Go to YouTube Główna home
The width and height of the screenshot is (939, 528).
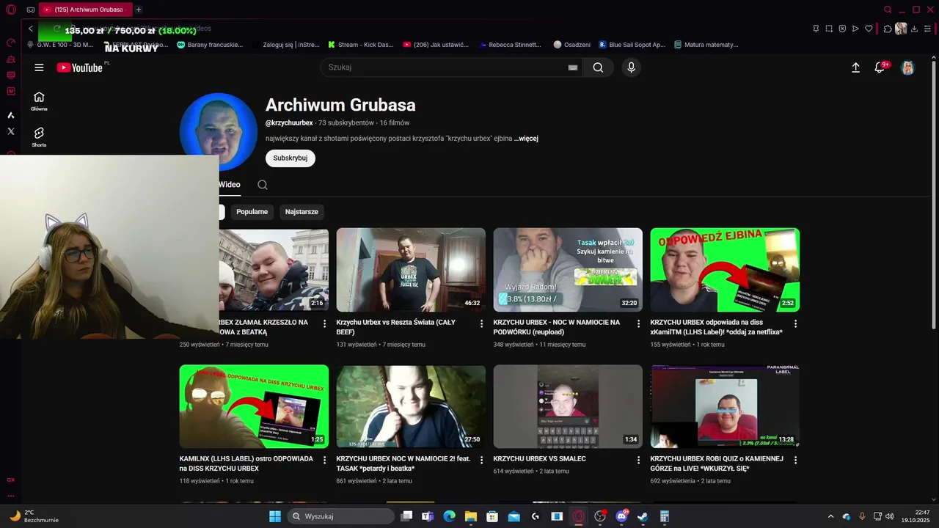click(39, 101)
